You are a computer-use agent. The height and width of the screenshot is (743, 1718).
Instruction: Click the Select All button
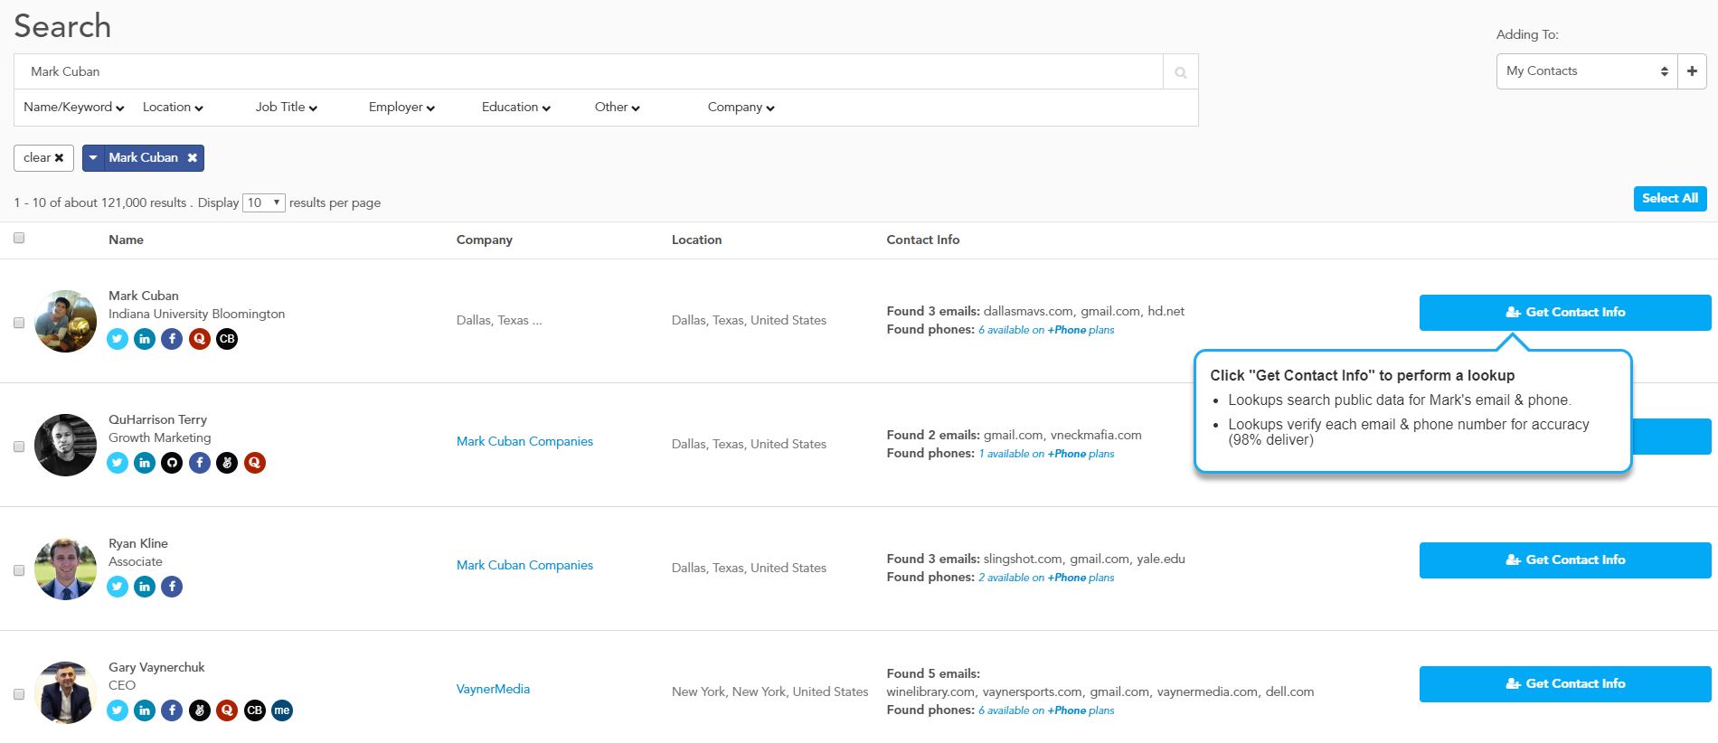(1670, 199)
